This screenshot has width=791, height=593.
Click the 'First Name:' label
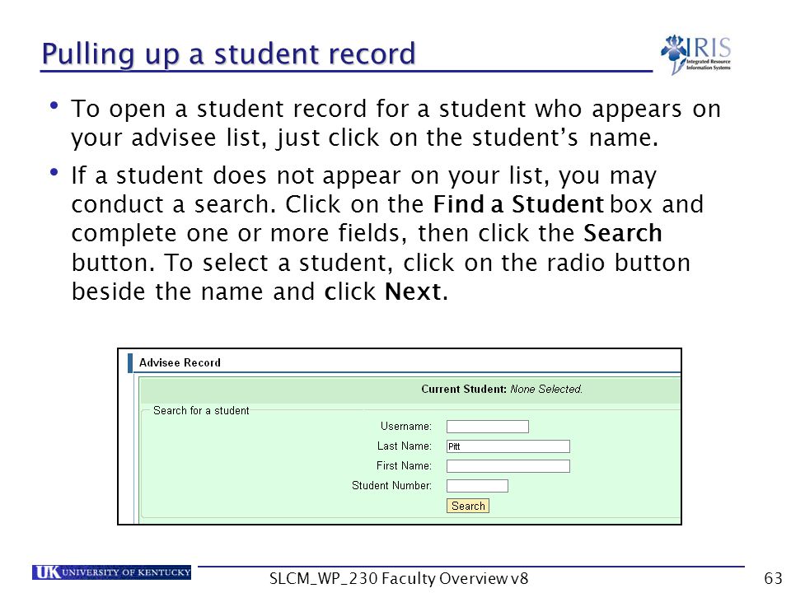(404, 465)
